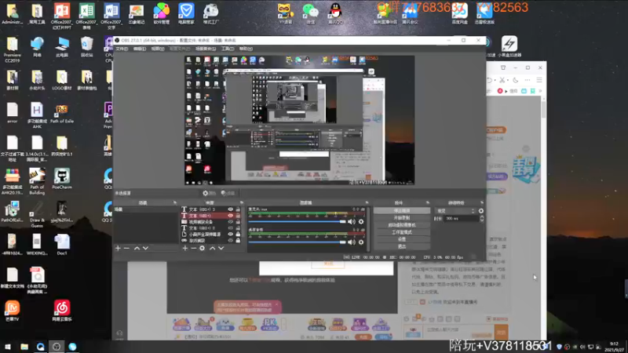Click scissors screenshot icon in browser toolbar

[x=502, y=80]
